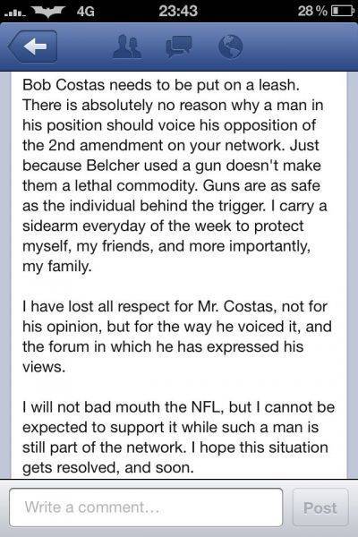This screenshot has height=537, width=358.
Task: Tap the battery icon in status bar
Action: tap(342, 11)
